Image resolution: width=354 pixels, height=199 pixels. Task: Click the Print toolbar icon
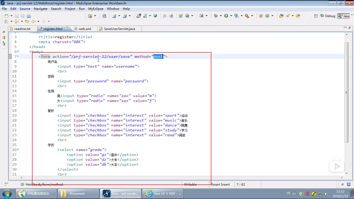click(x=29, y=16)
